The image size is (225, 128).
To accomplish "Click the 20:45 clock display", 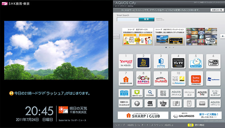I will pyautogui.click(x=39, y=111).
